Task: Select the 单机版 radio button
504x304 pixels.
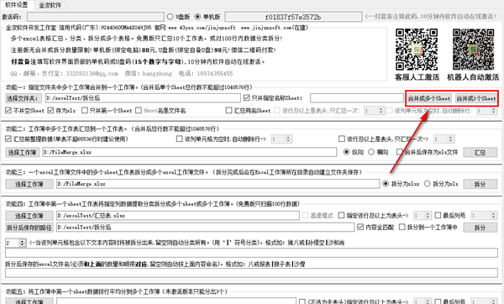Action: click(197, 17)
